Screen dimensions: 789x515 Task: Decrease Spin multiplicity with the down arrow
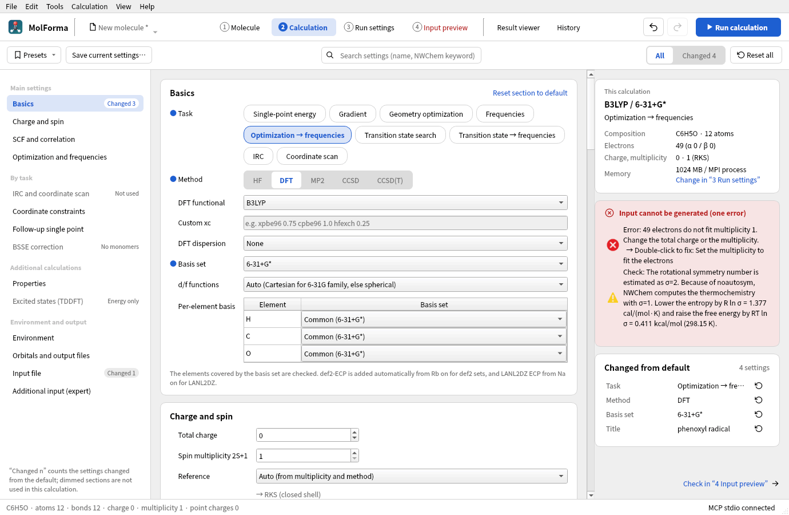tap(354, 458)
